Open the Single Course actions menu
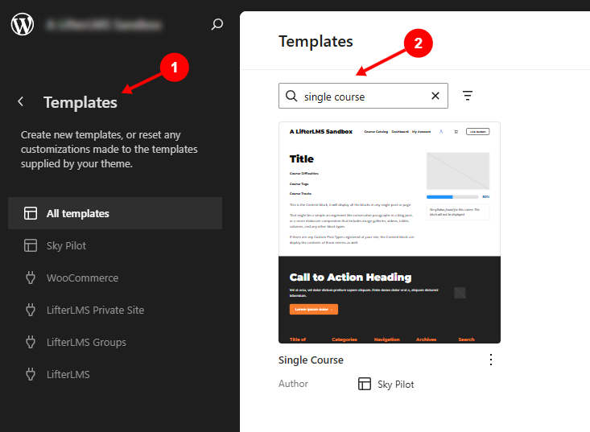This screenshot has width=590, height=432. 491,360
